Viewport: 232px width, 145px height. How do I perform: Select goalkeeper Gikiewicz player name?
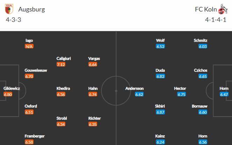[12, 88]
